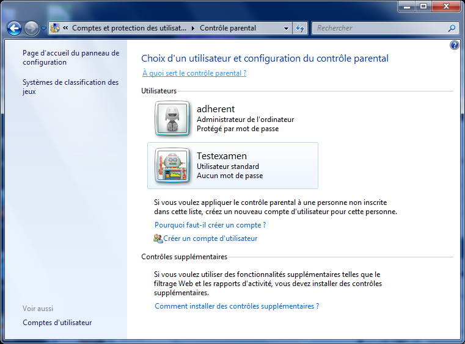Open À quoi sert le contrôle parental link
The width and height of the screenshot is (465, 344).
194,73
